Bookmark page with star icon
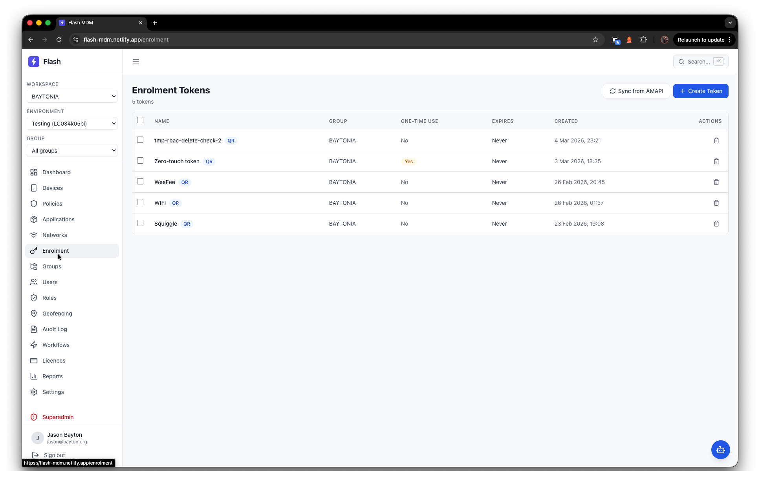760x496 pixels. (x=595, y=40)
